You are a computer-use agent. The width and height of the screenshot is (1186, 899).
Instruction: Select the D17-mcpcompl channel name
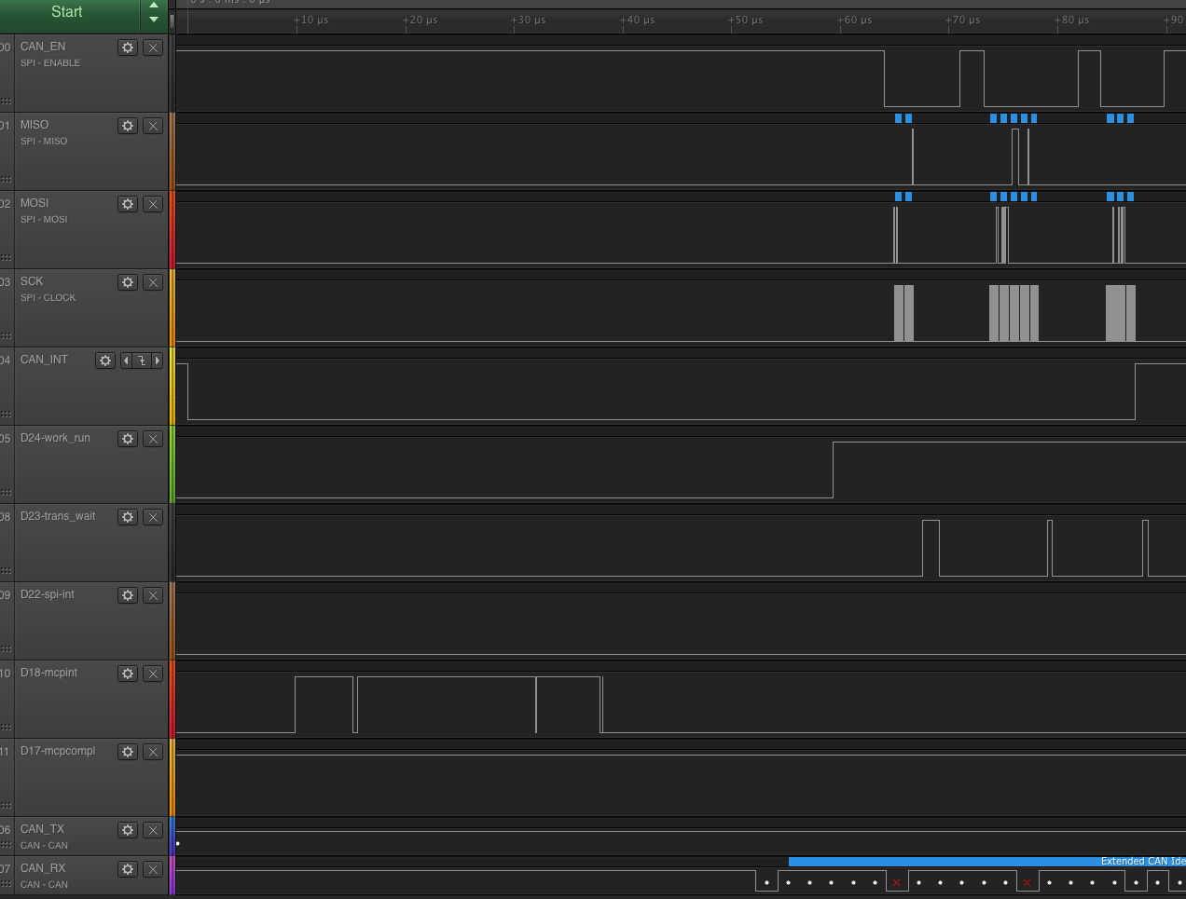(58, 751)
